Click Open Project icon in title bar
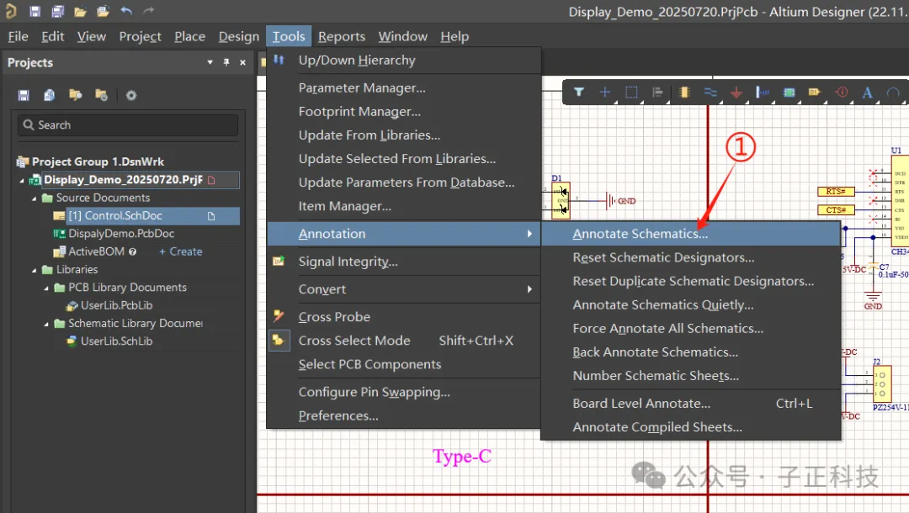Viewport: 909px width, 513px height. pos(104,11)
